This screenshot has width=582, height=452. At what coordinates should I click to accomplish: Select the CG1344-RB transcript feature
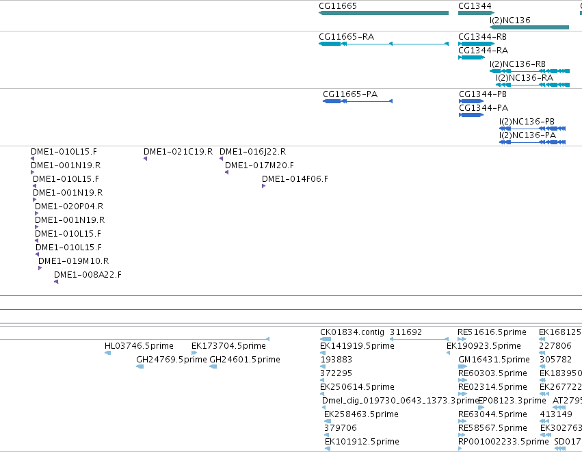click(x=476, y=44)
